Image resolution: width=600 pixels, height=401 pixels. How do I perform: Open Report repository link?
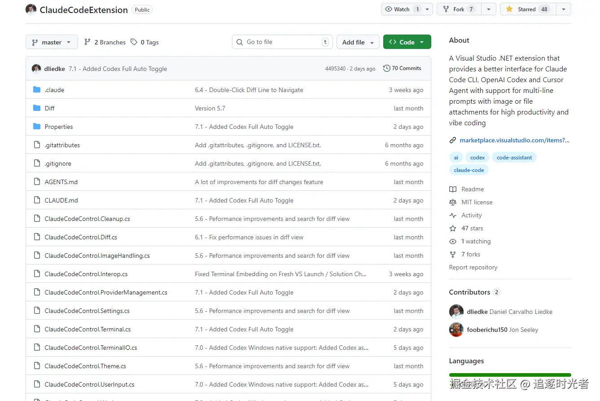coord(473,267)
